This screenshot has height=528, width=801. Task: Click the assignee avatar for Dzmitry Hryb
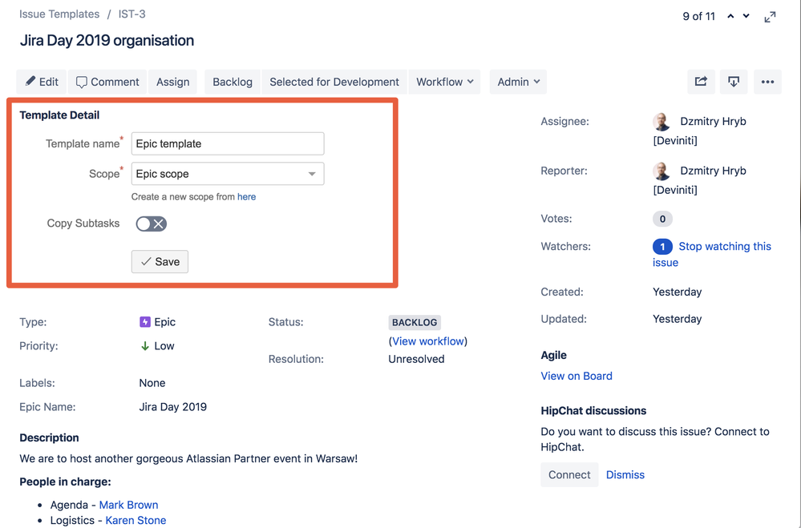[x=661, y=121]
